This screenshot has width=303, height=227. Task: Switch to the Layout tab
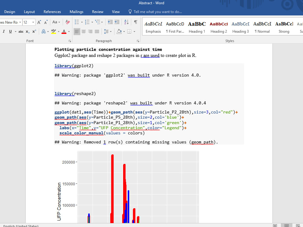point(29,12)
